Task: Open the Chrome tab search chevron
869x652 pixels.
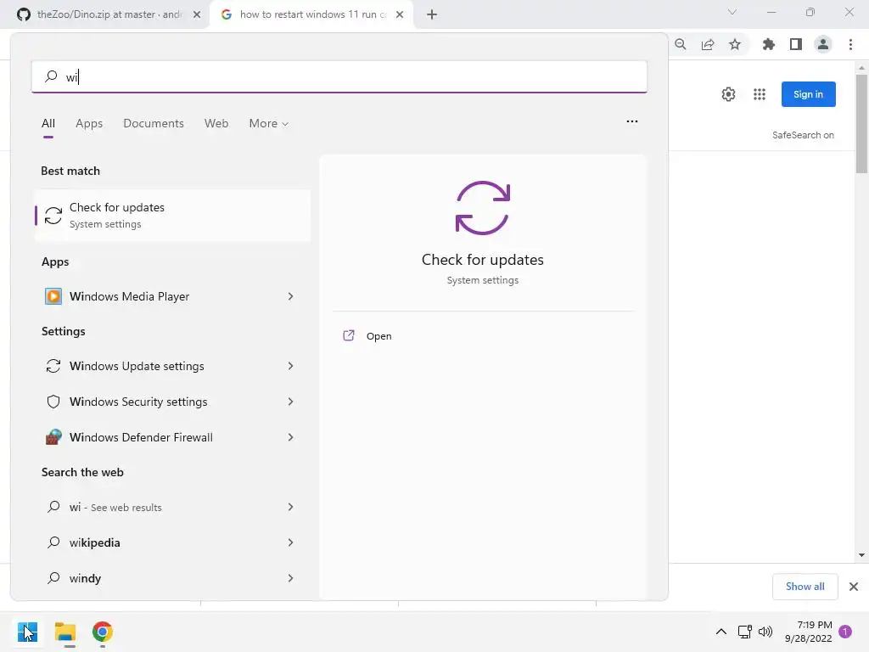Action: coord(732,12)
